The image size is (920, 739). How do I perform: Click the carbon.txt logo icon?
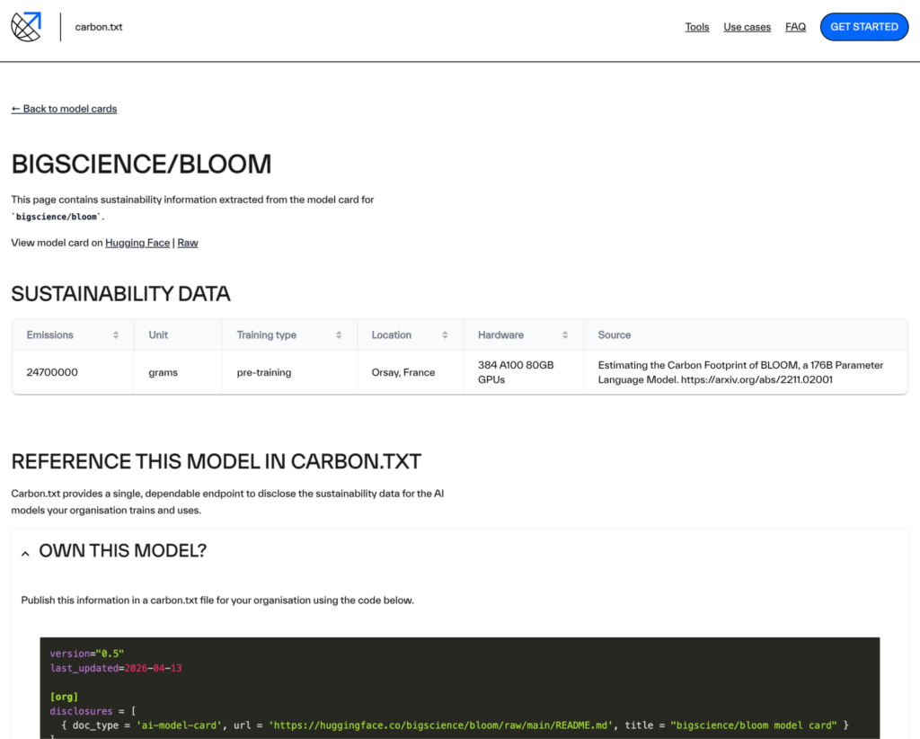25,26
